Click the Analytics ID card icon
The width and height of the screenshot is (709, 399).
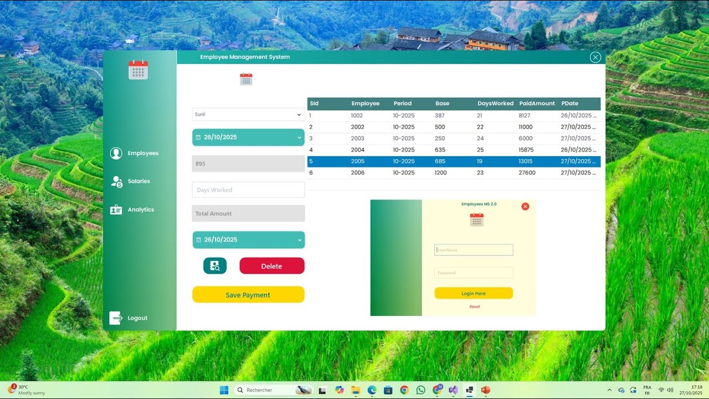tap(116, 209)
